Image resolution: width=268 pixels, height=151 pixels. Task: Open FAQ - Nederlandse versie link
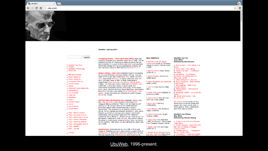click(78, 117)
